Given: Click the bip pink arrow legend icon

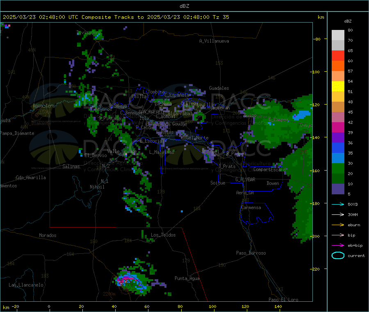Looking at the screenshot, I should pos(338,235).
